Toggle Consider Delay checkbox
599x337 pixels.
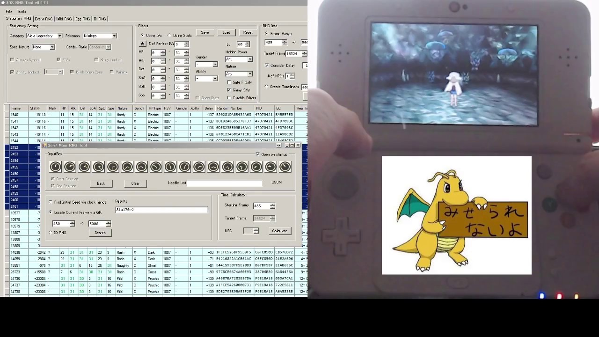click(x=280, y=66)
